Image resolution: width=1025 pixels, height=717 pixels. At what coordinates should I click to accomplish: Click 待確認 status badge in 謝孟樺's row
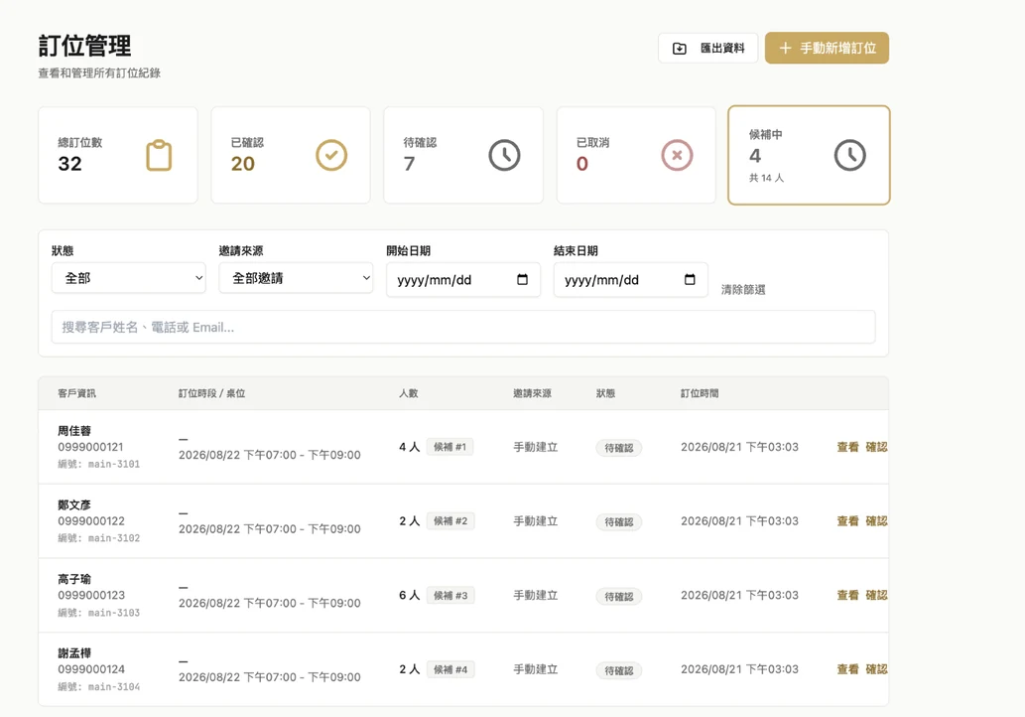619,670
